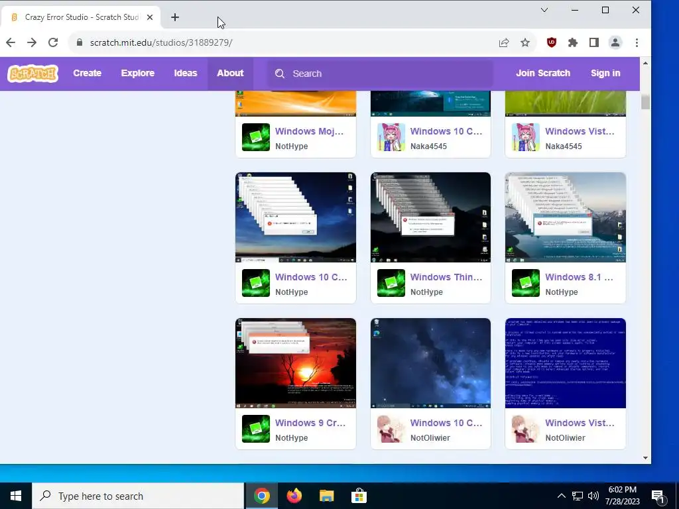Image resolution: width=679 pixels, height=509 pixels.
Task: Click NotHype avatar beside Windows 8.1 project
Action: pyautogui.click(x=526, y=283)
